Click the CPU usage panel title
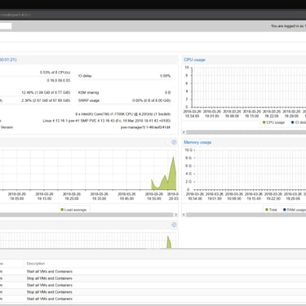Viewport: 306px width, 306px height. [194, 60]
